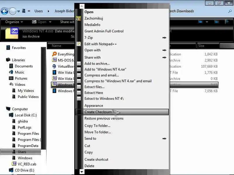
Task: Open the view options dropdown arrow
Action: [x=207, y=22]
